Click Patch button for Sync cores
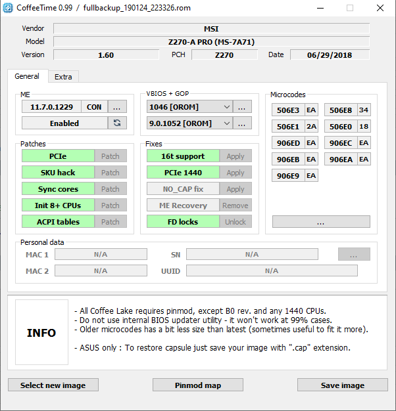The image size is (396, 411). pos(111,188)
